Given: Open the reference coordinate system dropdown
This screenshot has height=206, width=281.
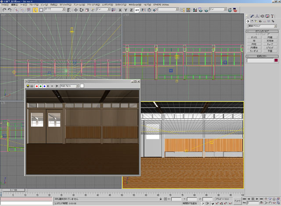Looking at the screenshot, I should [104, 9].
